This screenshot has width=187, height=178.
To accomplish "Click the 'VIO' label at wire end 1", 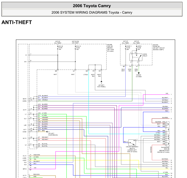I will 167,93.
